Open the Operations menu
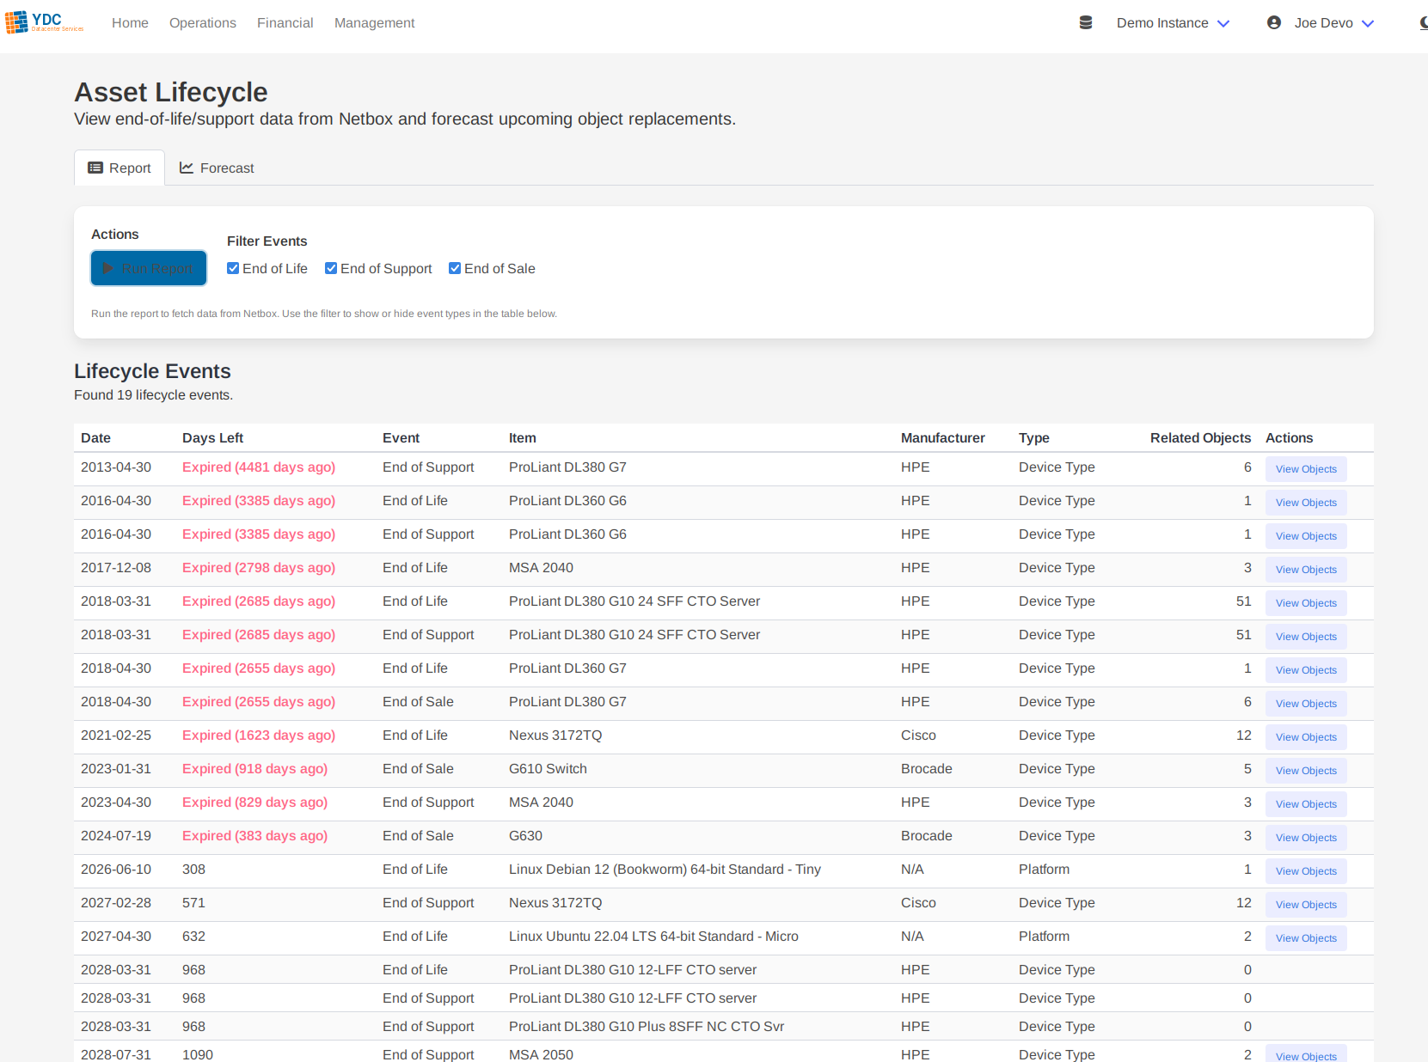The height and width of the screenshot is (1062, 1428). tap(203, 23)
